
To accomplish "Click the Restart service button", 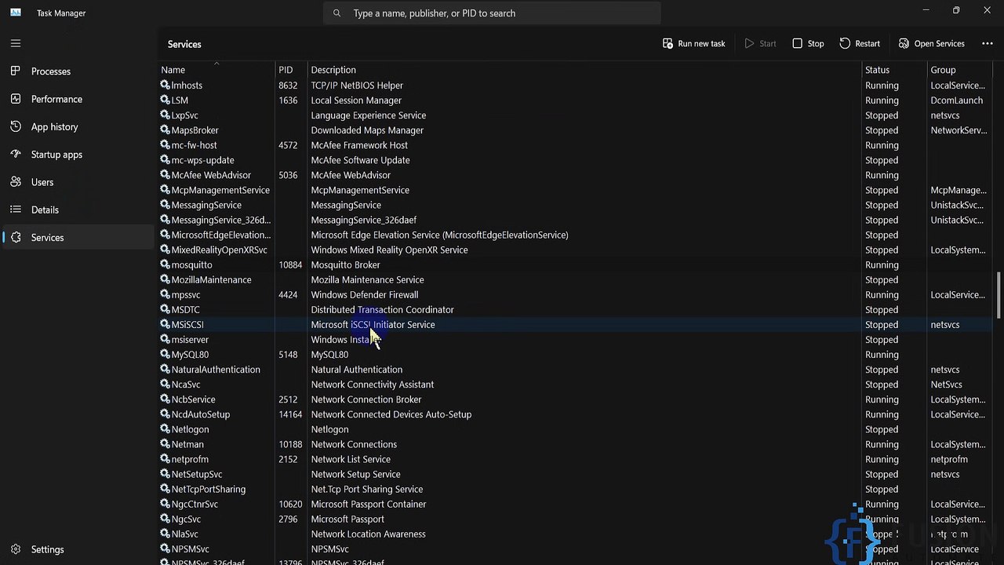I will coord(860,43).
